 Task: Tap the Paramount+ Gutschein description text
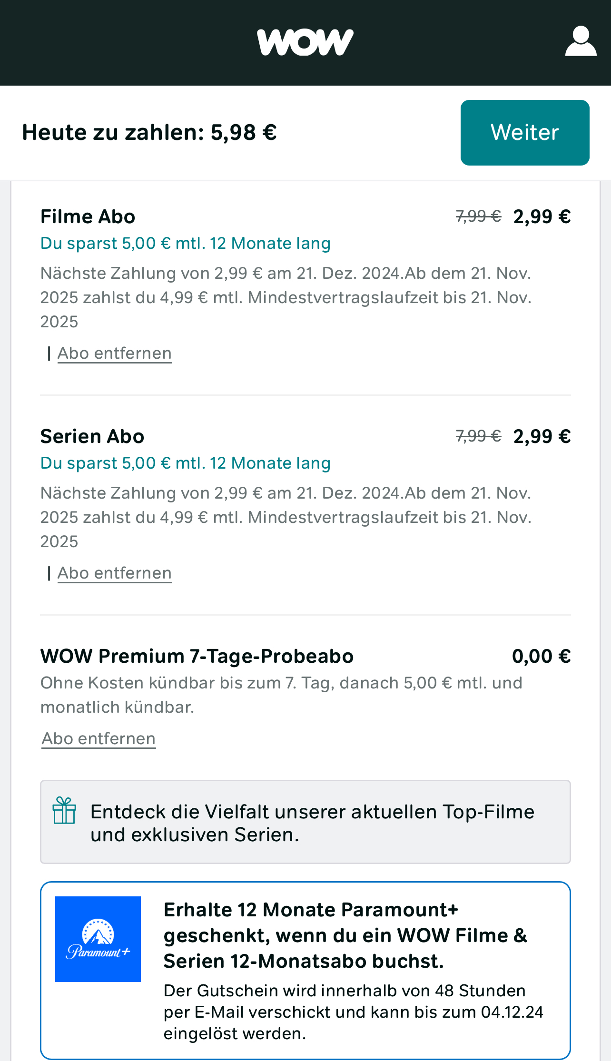coord(354,1012)
